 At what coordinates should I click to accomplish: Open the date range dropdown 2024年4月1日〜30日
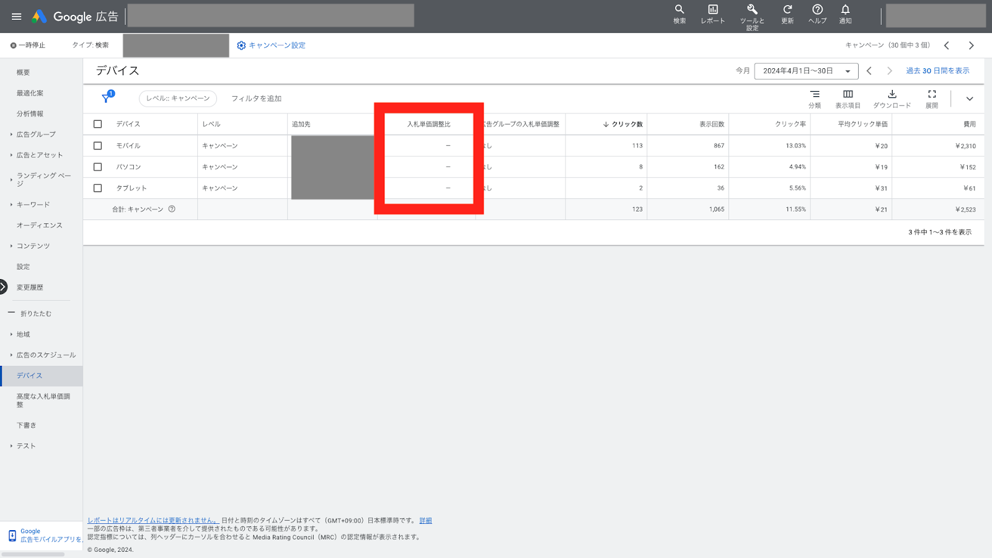[x=806, y=71]
